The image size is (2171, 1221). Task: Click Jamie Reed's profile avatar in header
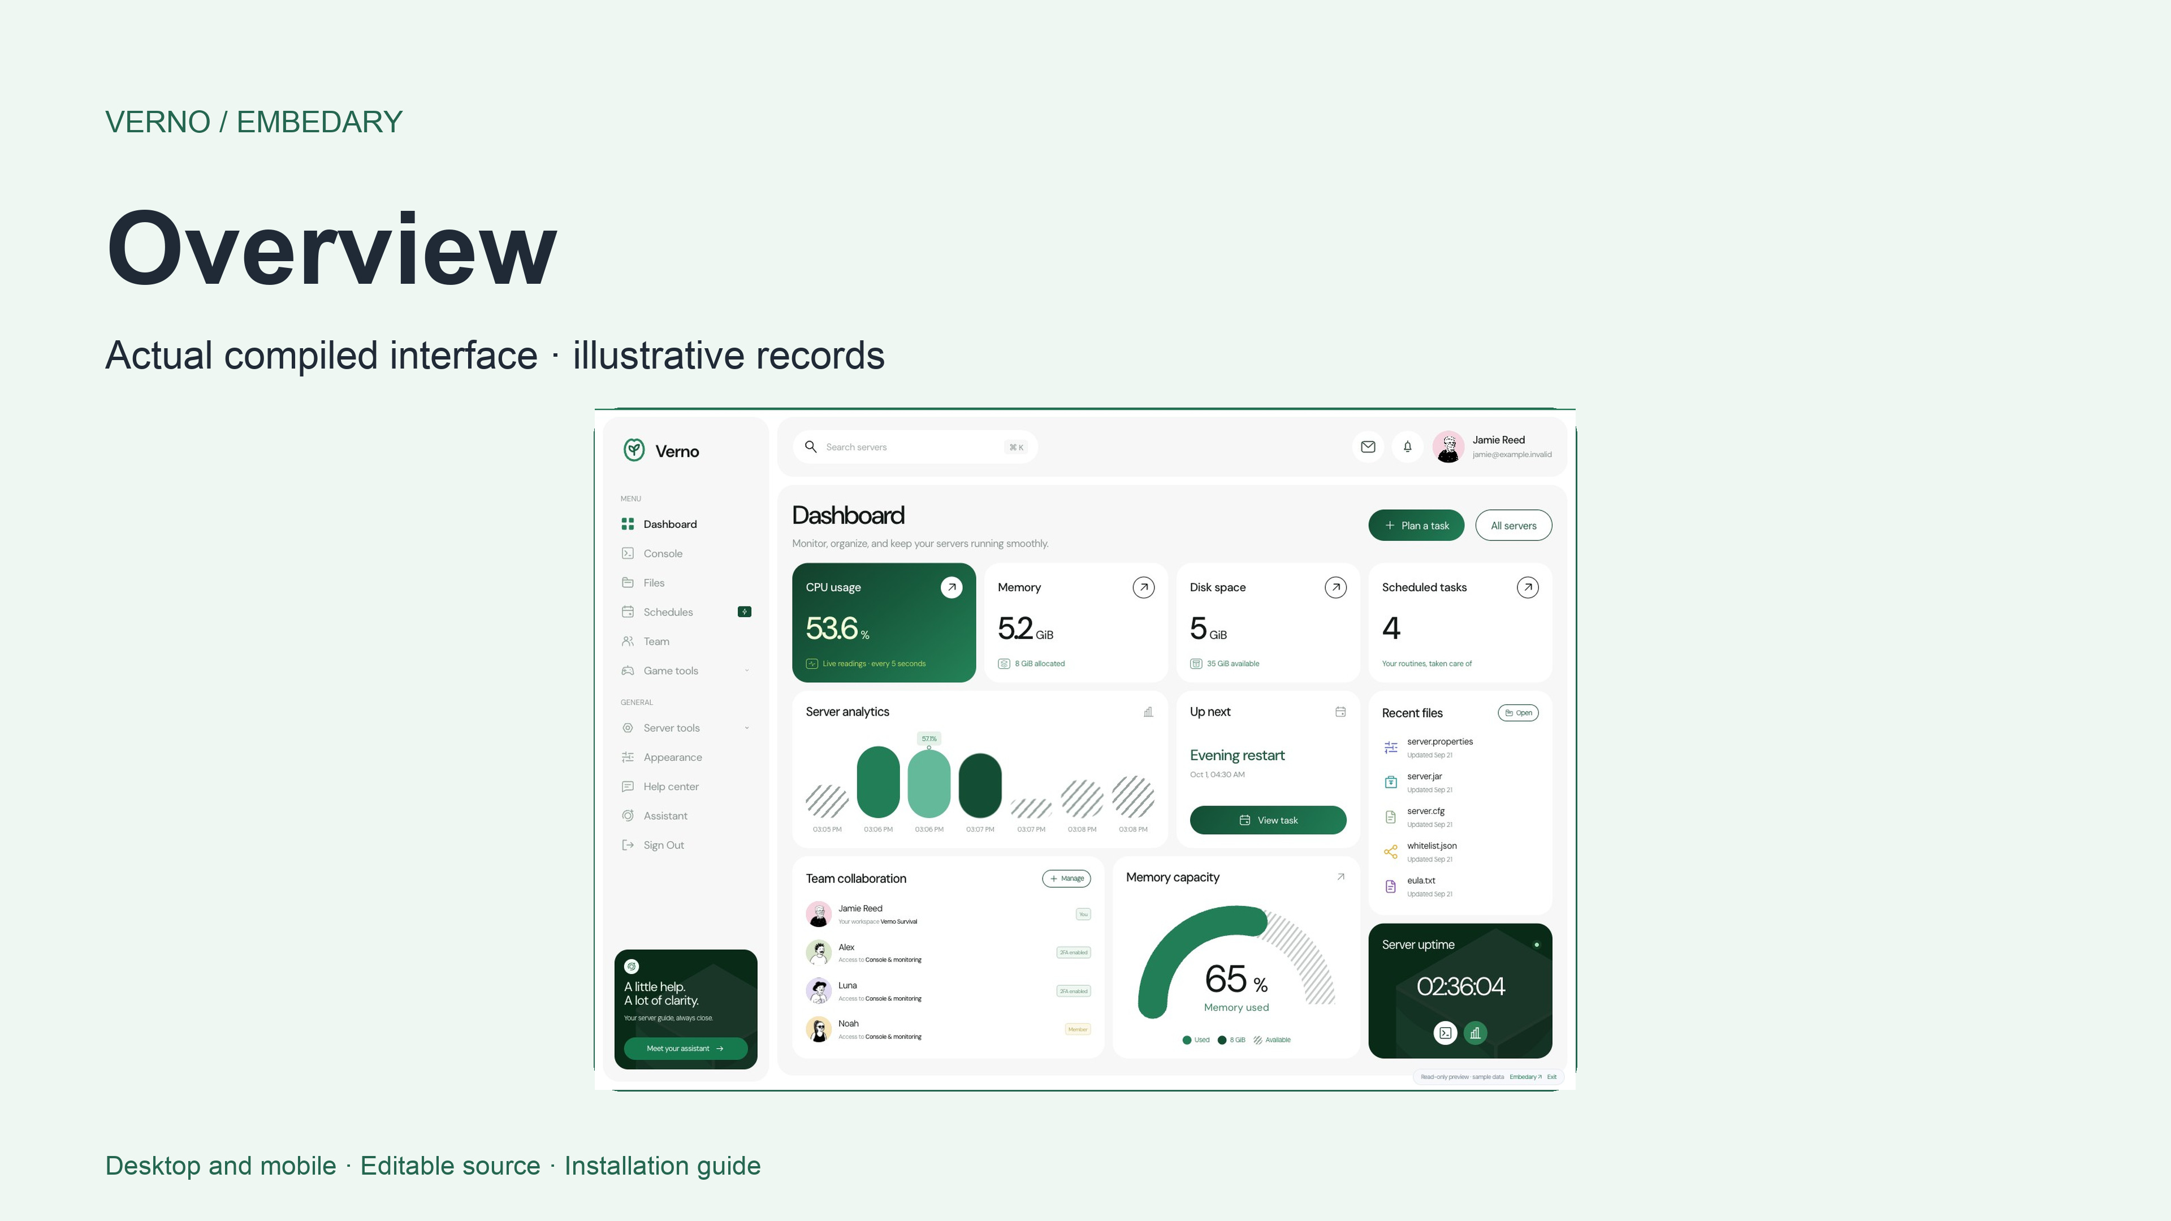coord(1448,447)
